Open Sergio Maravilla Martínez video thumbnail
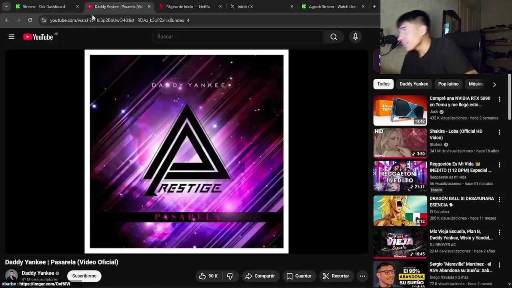This screenshot has height=288, width=512. pyautogui.click(x=400, y=275)
